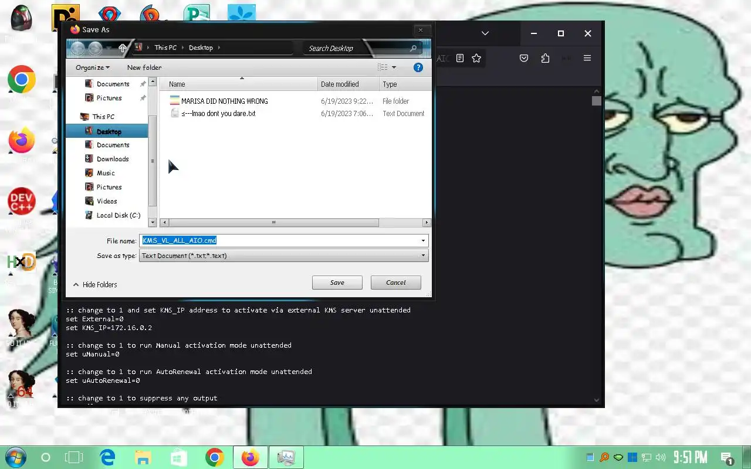Image resolution: width=751 pixels, height=469 pixels.
Task: Expand chevron after Desktop in address bar
Action: [x=219, y=48]
